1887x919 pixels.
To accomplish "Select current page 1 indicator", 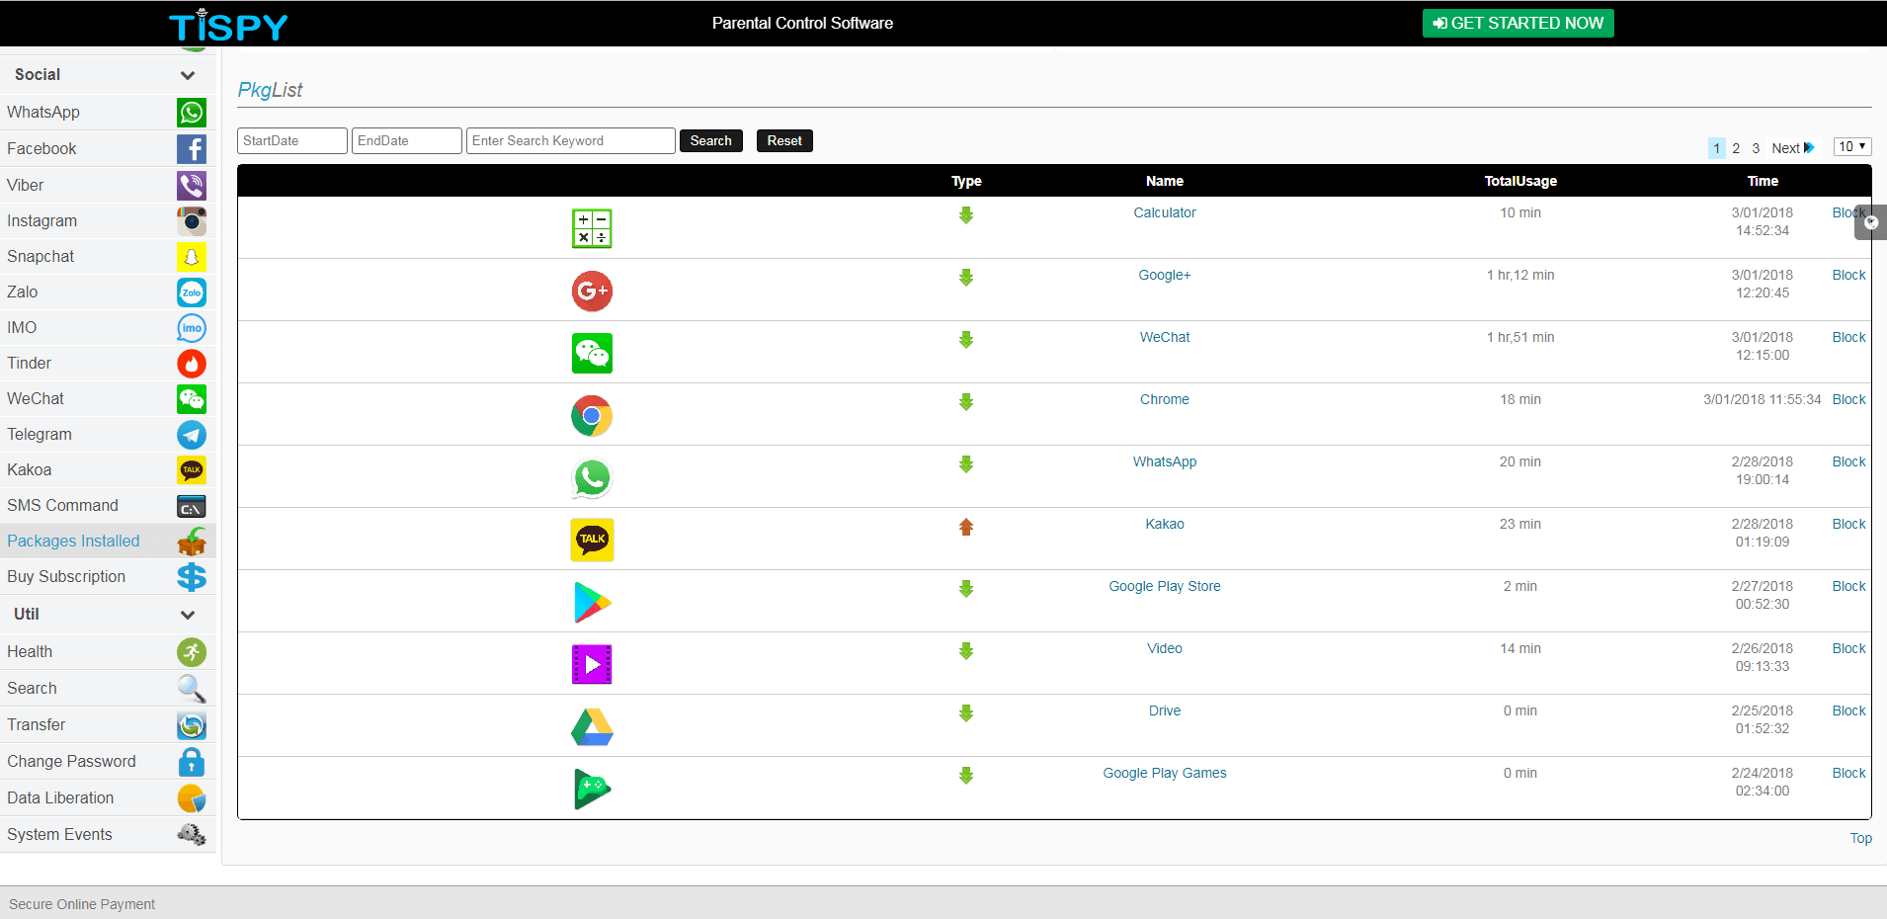I will tap(1717, 148).
